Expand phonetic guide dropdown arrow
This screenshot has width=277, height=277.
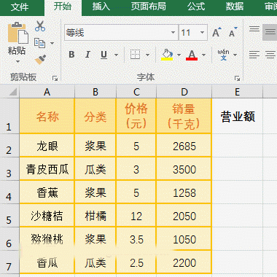(235, 55)
